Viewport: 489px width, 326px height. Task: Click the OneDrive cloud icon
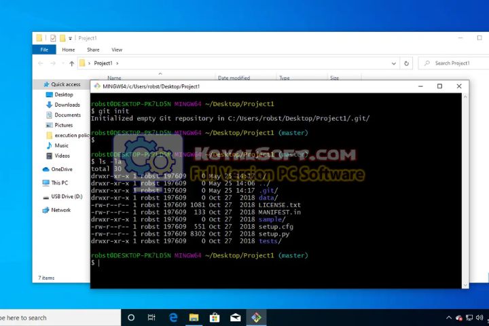46,169
